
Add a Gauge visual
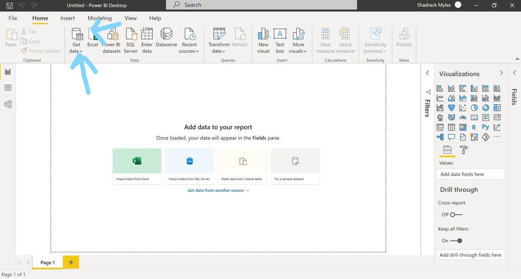463,117
